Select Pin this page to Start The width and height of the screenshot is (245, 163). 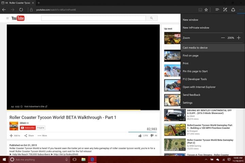pos(213,71)
